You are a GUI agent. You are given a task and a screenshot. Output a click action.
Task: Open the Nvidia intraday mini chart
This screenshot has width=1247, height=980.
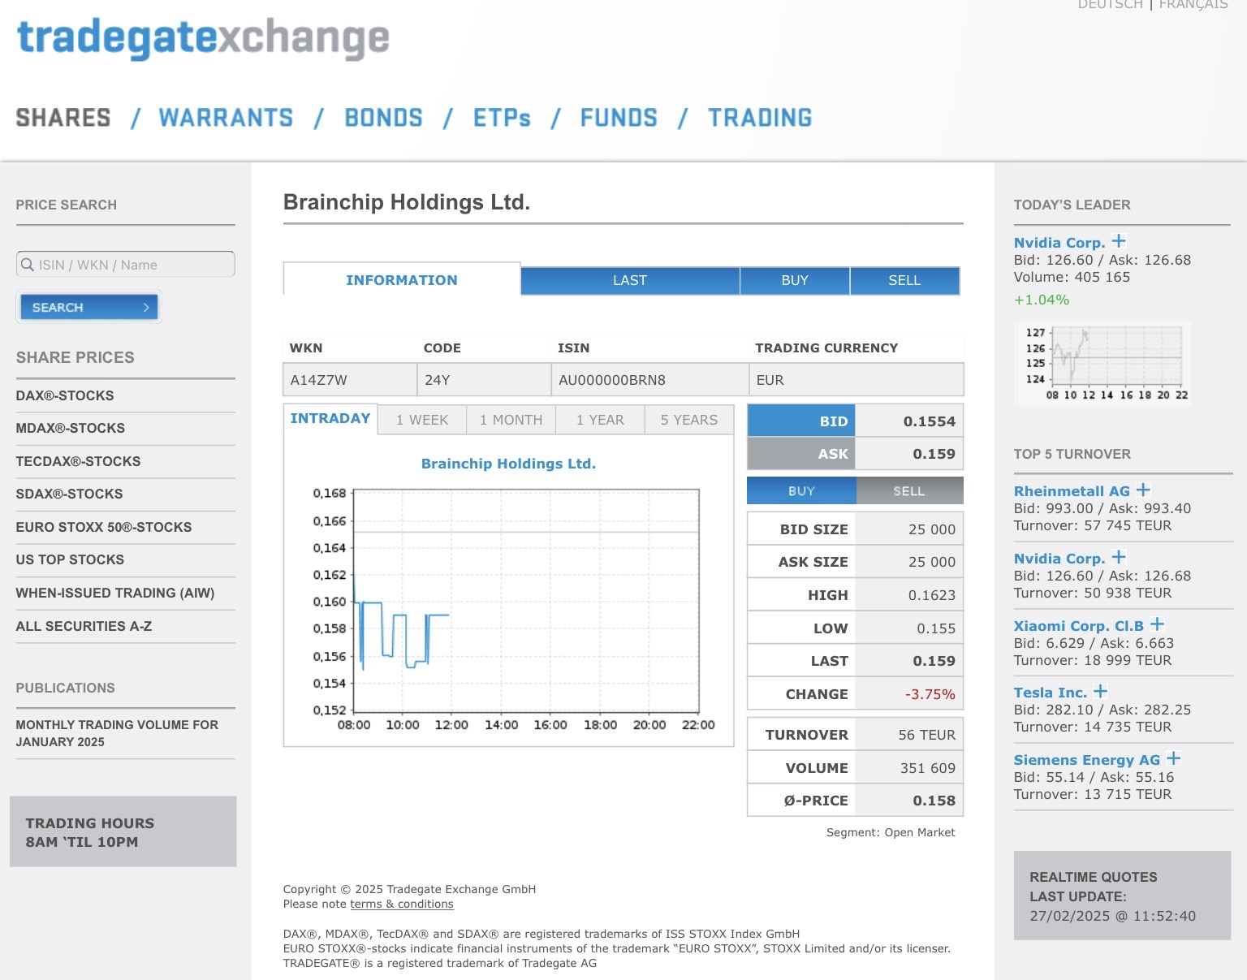(x=1102, y=364)
